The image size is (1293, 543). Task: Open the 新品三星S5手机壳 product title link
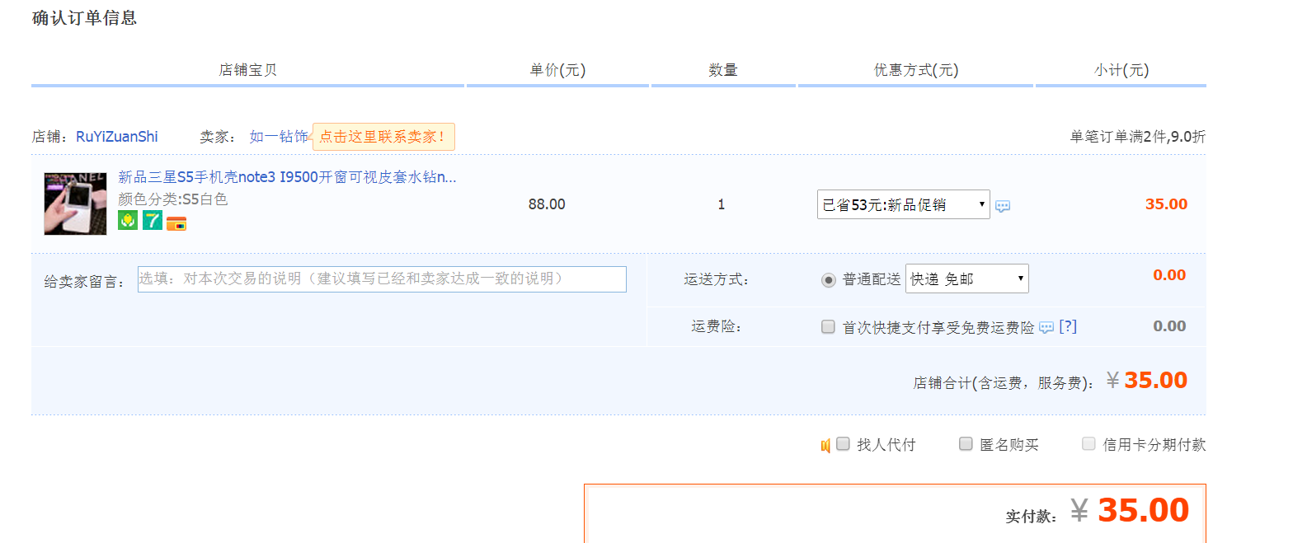click(287, 177)
